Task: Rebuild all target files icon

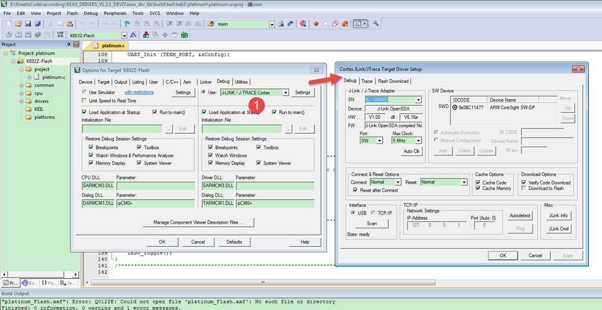Action: (28, 35)
